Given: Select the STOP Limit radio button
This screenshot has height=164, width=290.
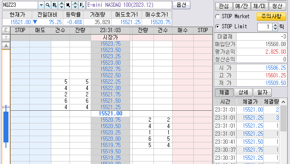Looking at the screenshot, I should [217, 27].
